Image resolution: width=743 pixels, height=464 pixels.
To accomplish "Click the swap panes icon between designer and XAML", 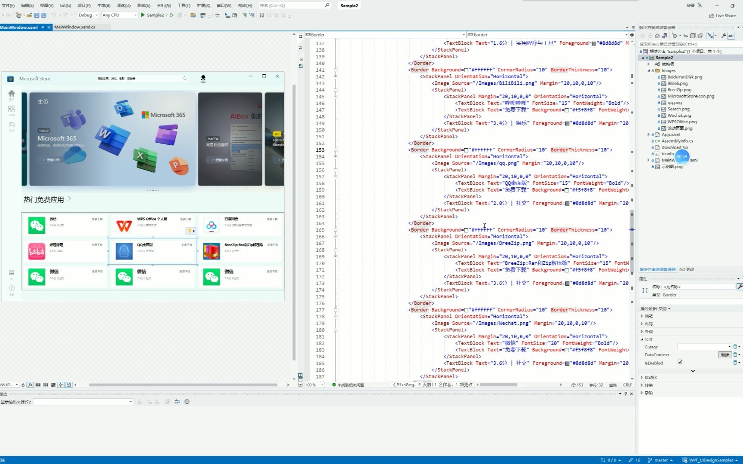I will (x=300, y=48).
